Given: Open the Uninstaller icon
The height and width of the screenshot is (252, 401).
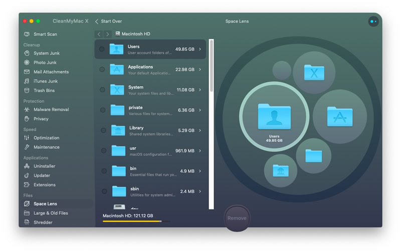Looking at the screenshot, I should click(27, 166).
